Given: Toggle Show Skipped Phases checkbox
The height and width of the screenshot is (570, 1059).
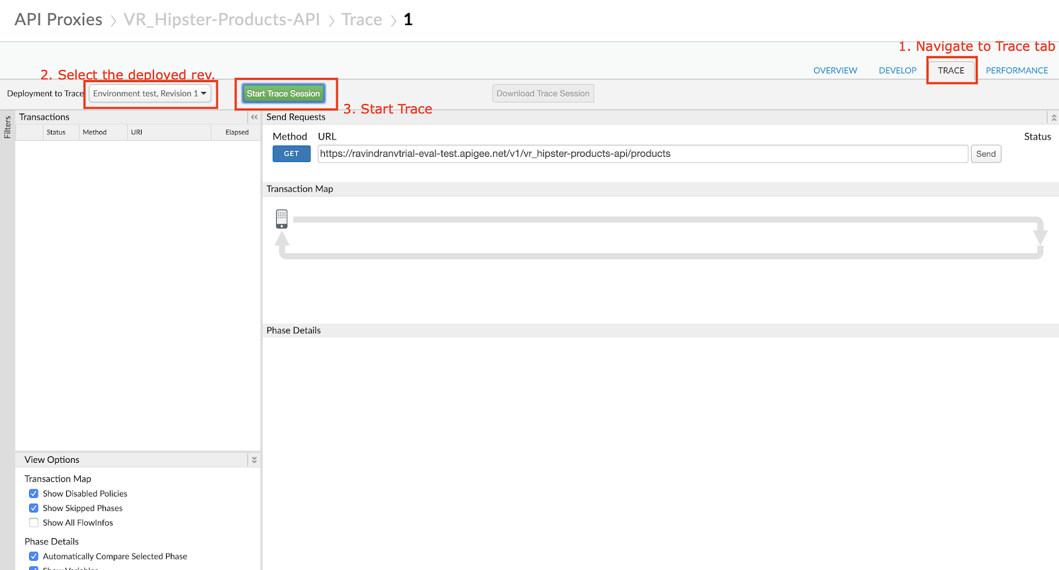Looking at the screenshot, I should 34,508.
